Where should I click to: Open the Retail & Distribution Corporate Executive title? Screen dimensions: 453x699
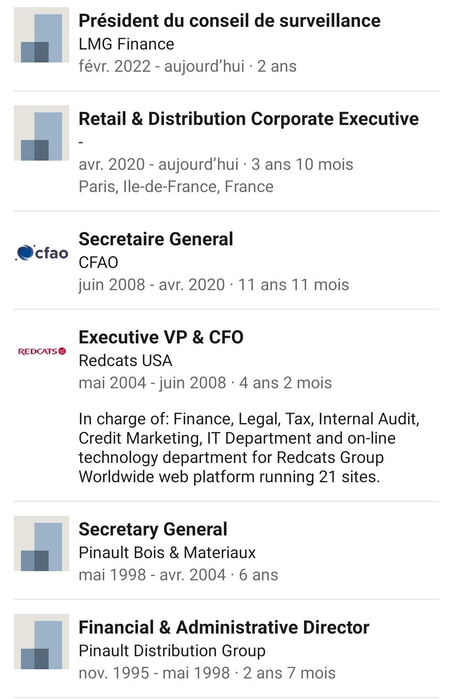point(248,119)
